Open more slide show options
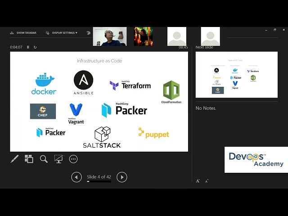Image resolution: width=288 pixels, height=216 pixels. 73,159
